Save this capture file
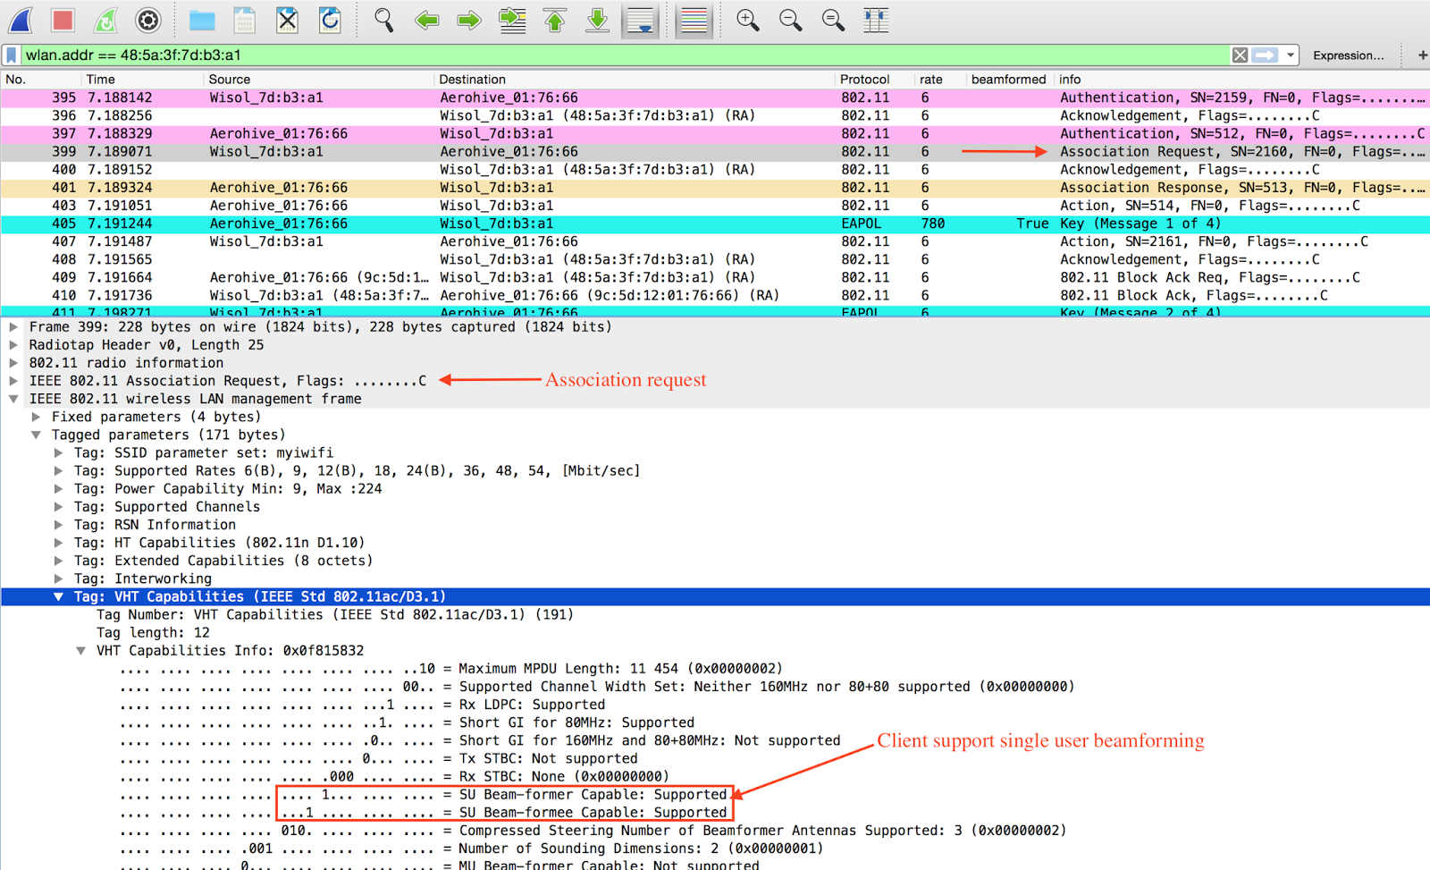The height and width of the screenshot is (870, 1430). 244,20
